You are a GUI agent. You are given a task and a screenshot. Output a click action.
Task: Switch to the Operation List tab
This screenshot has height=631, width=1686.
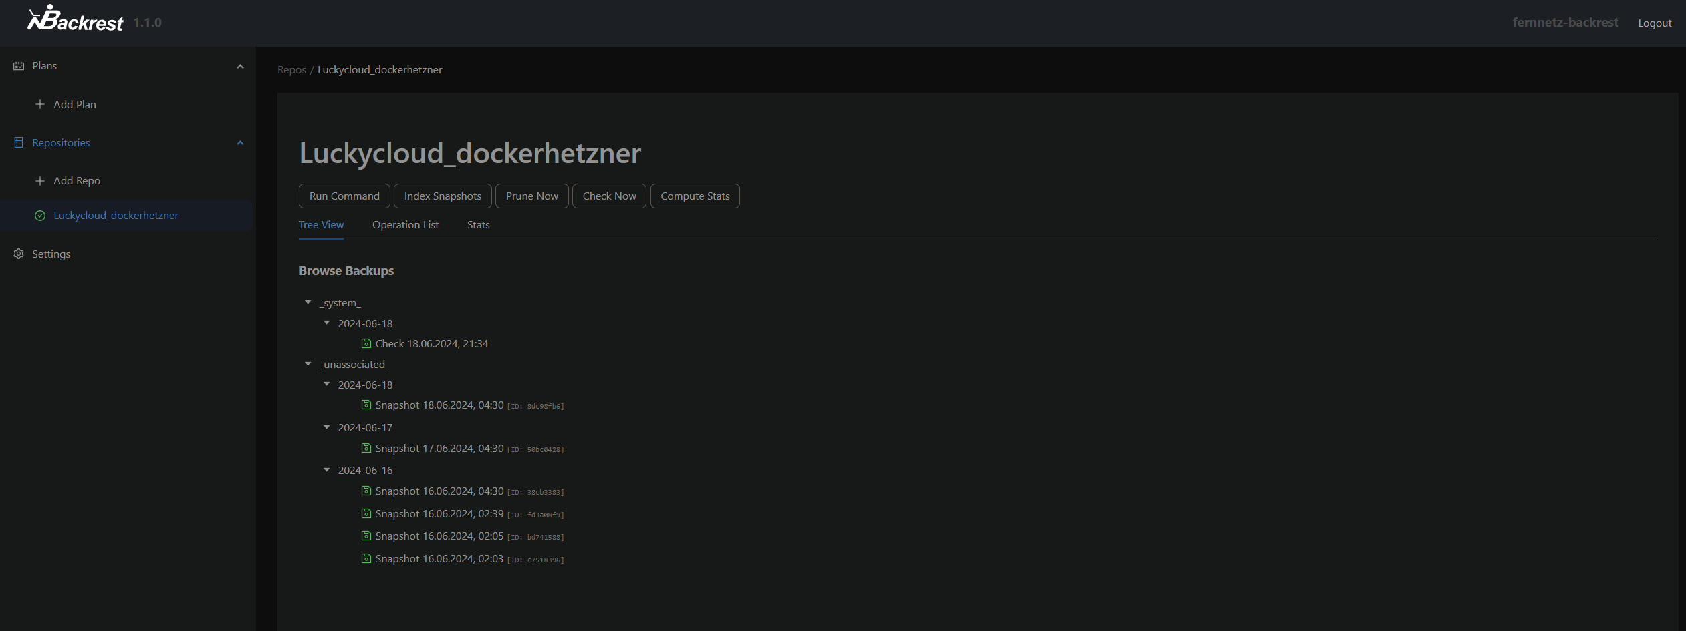coord(405,225)
